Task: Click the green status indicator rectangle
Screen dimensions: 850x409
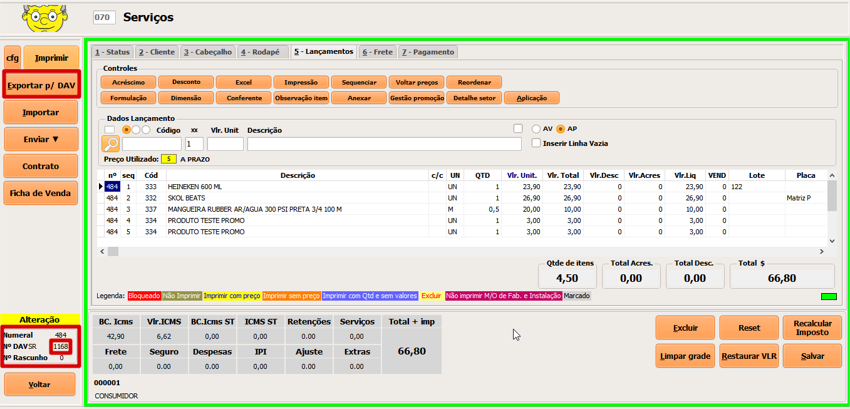Action: tap(828, 296)
